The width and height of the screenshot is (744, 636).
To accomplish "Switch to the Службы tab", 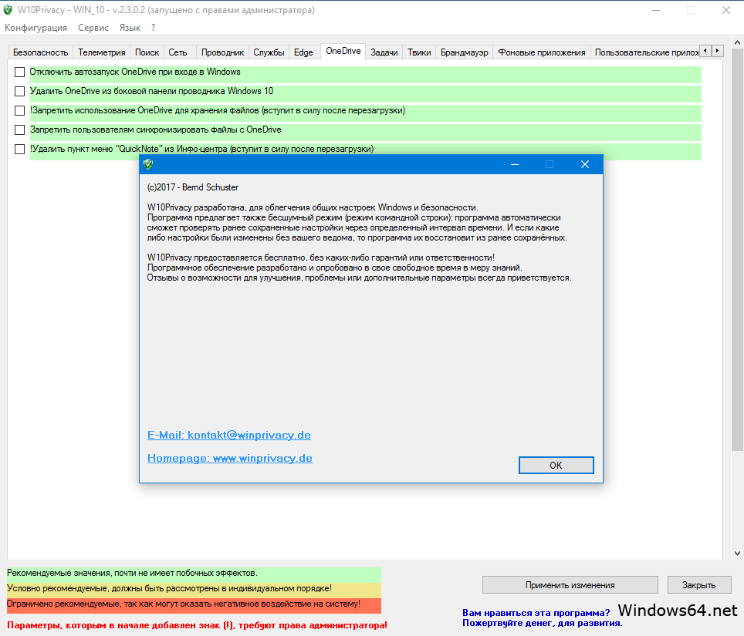I will pos(269,52).
